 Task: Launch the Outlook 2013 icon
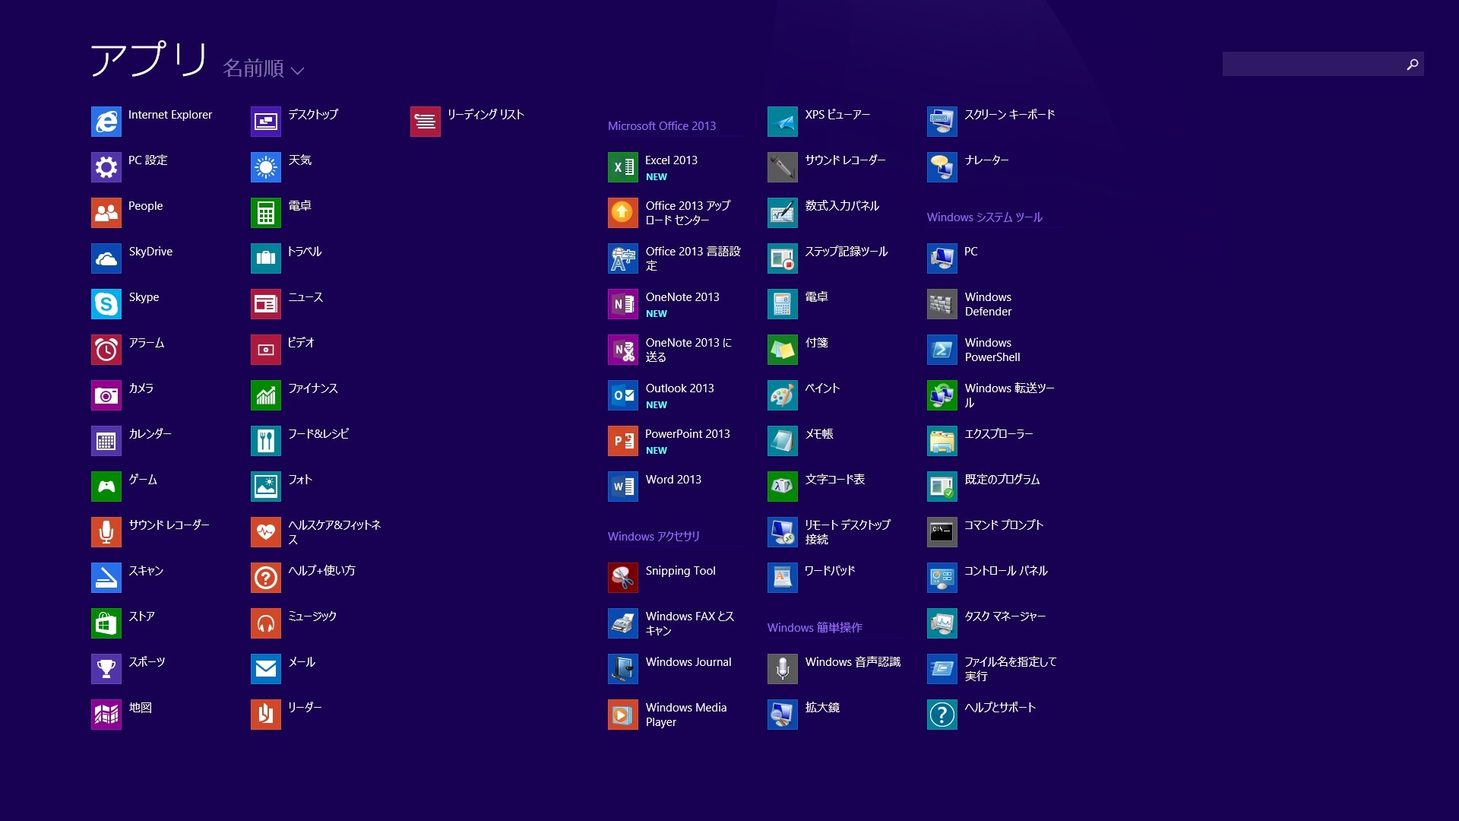coord(623,395)
